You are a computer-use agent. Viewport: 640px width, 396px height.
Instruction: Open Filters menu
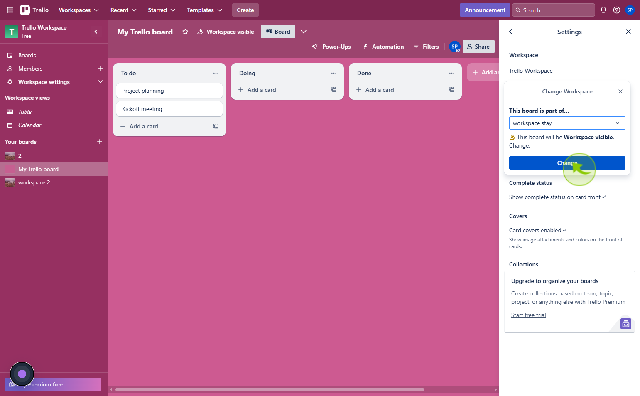427,47
